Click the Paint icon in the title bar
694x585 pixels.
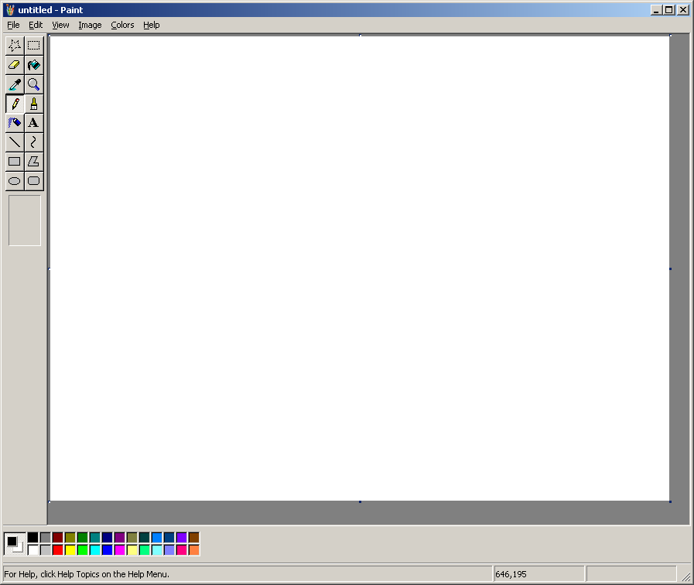coord(10,10)
